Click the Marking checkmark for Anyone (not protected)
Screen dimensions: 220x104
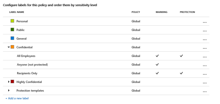click(x=157, y=64)
